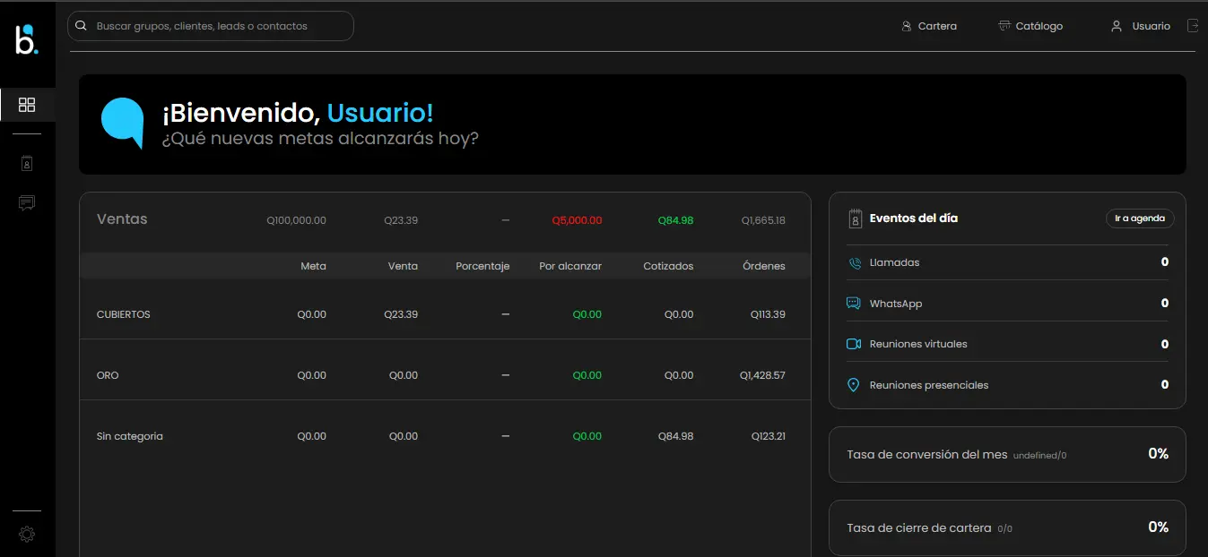The height and width of the screenshot is (557, 1208).
Task: Click the Porcentaje column header
Action: click(482, 266)
